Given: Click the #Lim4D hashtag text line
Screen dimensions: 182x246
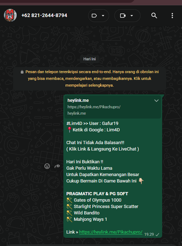Looking at the screenshot, I should click(x=92, y=123).
